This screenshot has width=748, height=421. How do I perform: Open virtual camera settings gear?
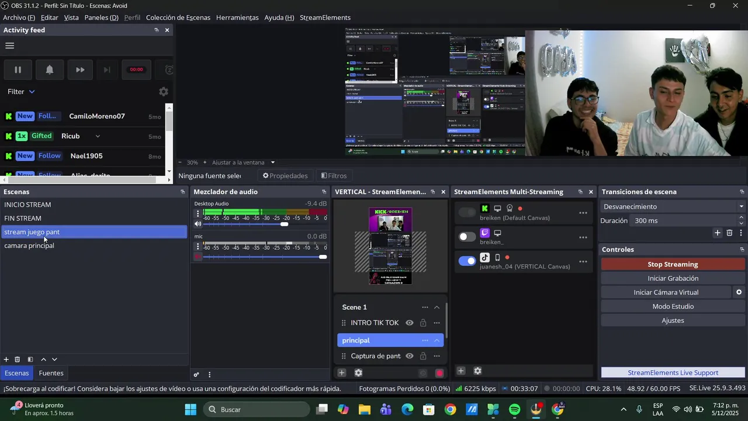coord(739,292)
